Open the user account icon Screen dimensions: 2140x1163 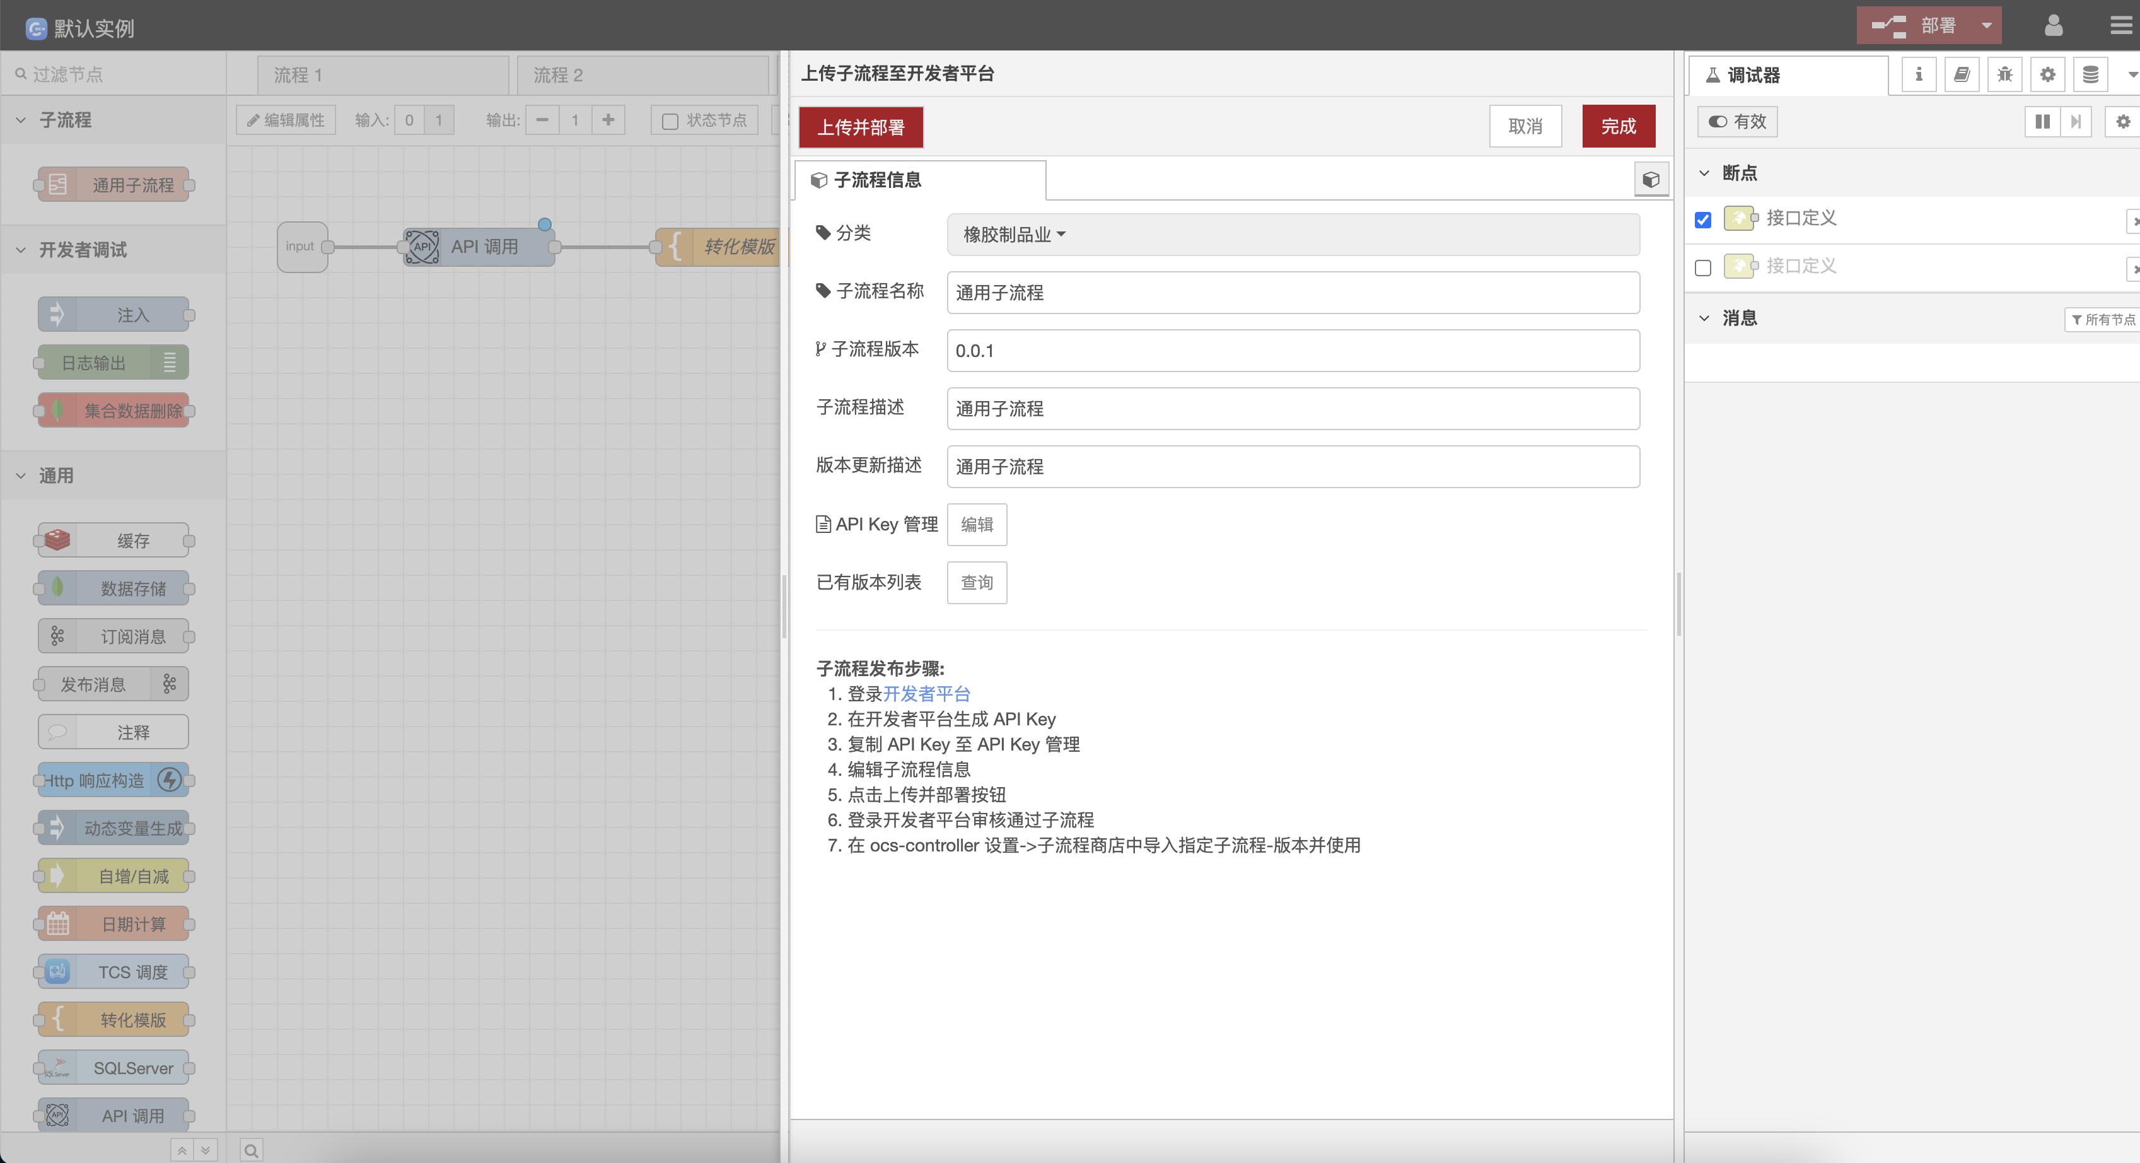[2053, 26]
